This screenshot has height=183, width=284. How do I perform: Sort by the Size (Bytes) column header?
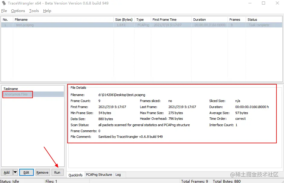pos(124,20)
